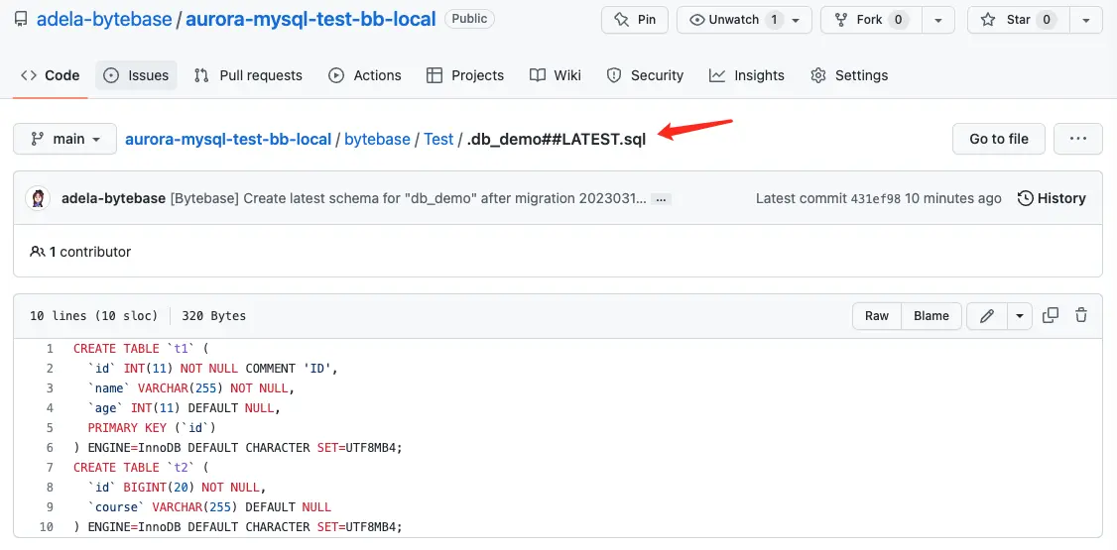Click the History clock icon
Image resolution: width=1117 pixels, height=550 pixels.
tap(1025, 198)
